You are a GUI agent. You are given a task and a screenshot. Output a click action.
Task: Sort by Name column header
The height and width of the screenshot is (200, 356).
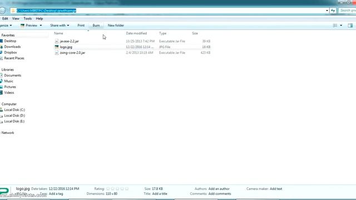click(58, 33)
